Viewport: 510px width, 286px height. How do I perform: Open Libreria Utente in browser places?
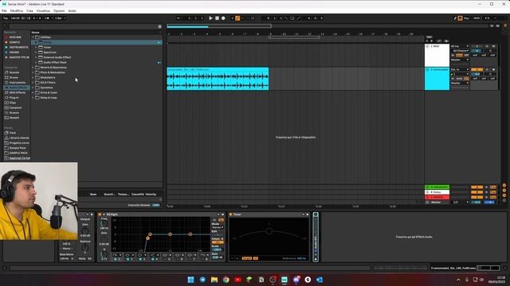(x=19, y=137)
